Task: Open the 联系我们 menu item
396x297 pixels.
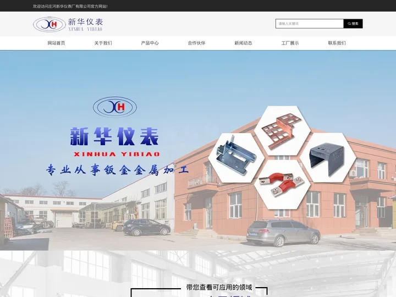Action: pyautogui.click(x=337, y=43)
